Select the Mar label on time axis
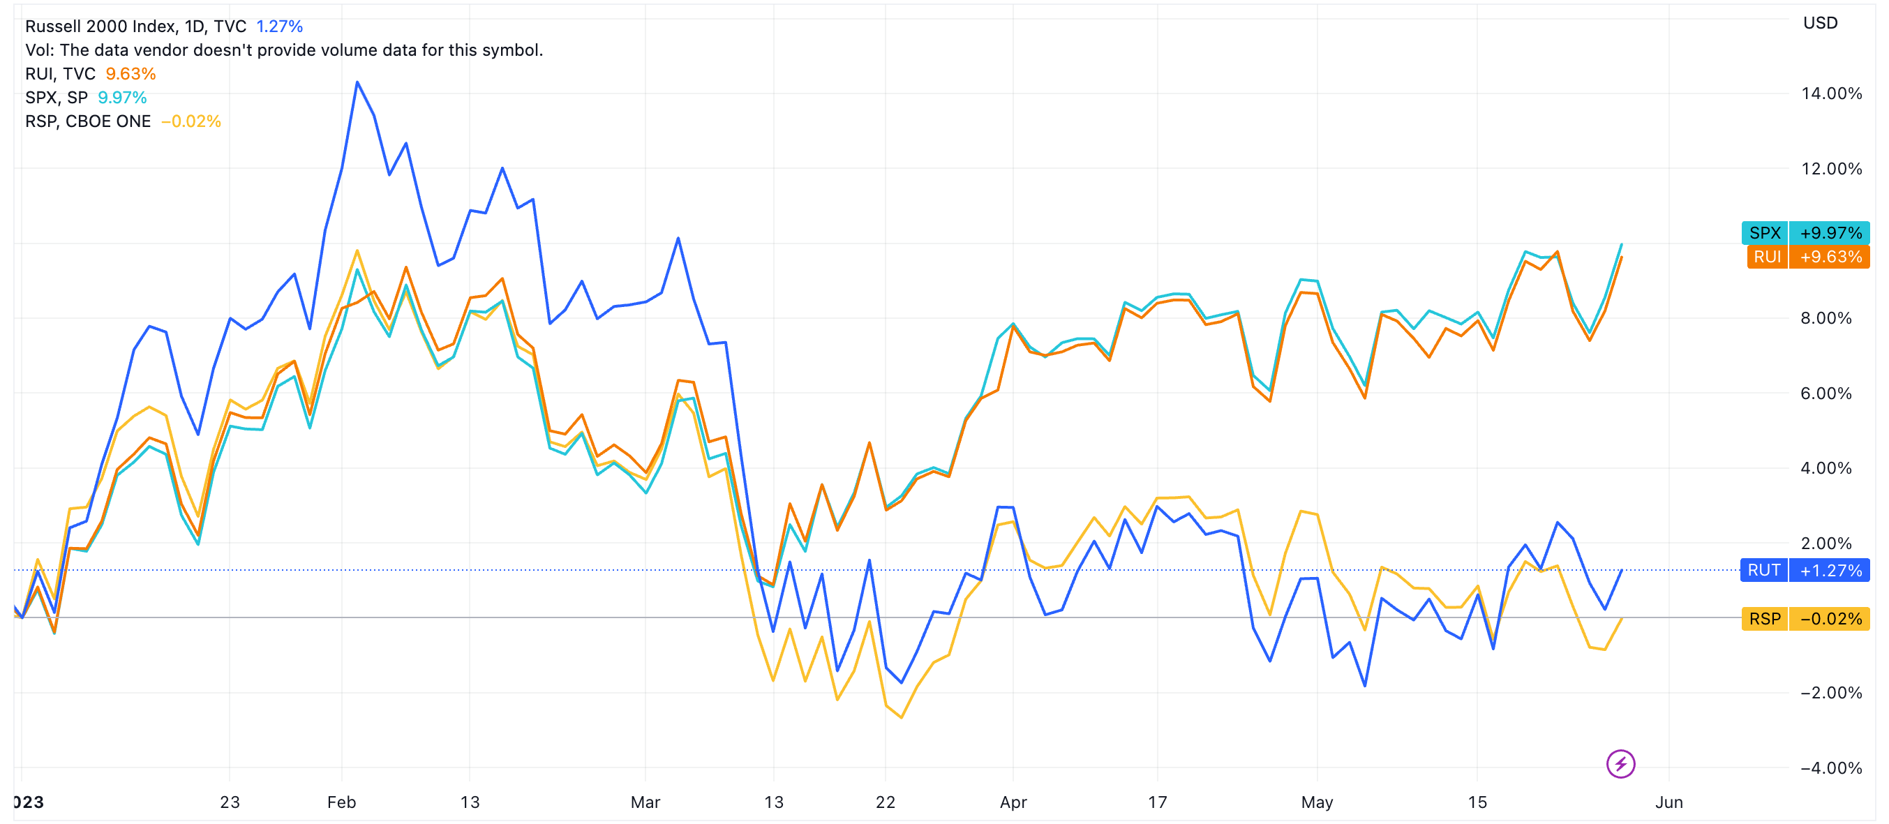This screenshot has width=1889, height=824. [x=645, y=802]
